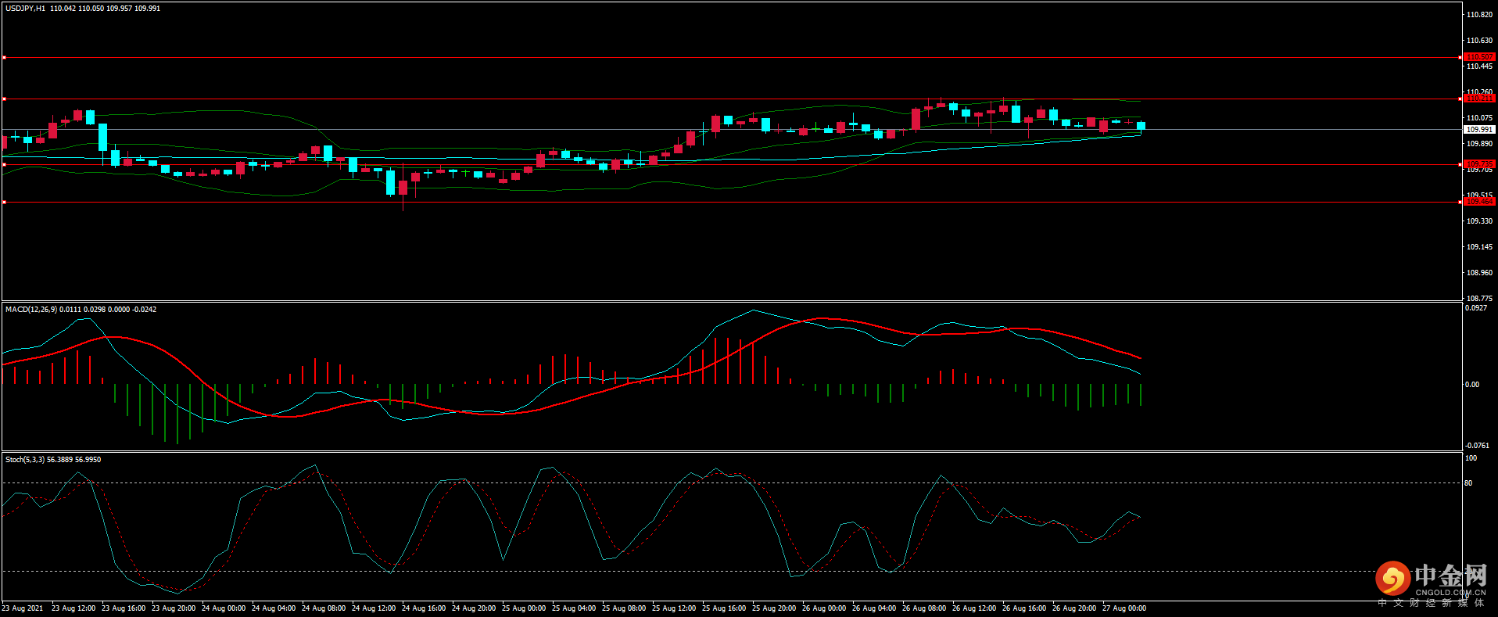Click the CNGOLD swirl logo icon
Viewport: 1498px width, 617px height.
[x=1392, y=579]
